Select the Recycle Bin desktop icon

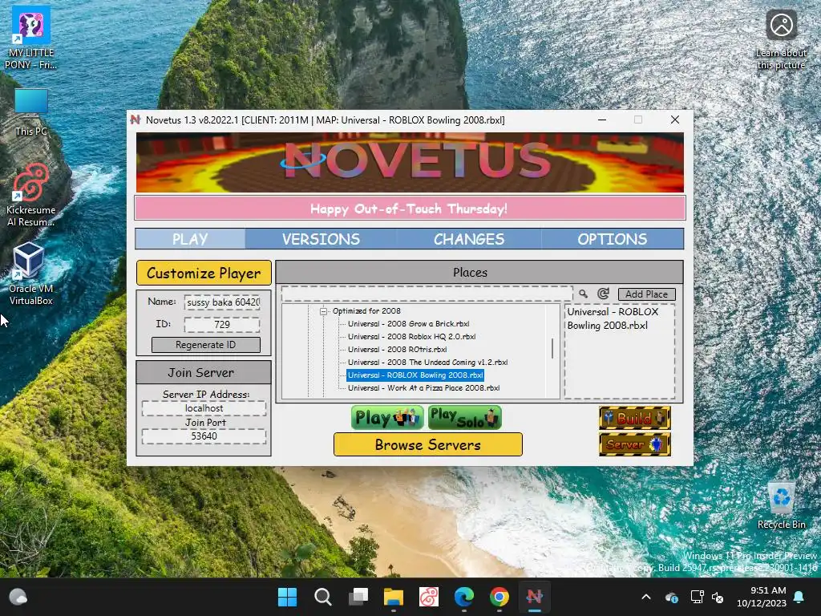point(781,506)
